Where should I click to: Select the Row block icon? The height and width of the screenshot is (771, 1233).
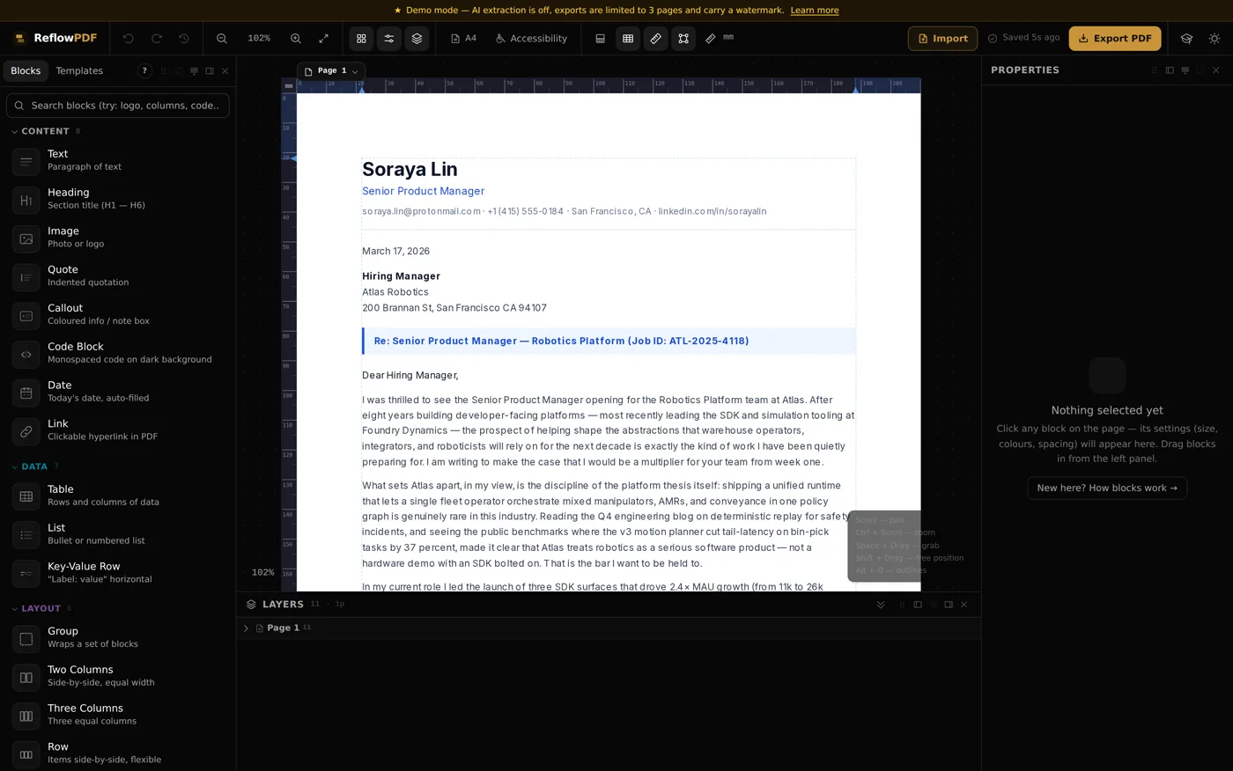[x=26, y=755]
